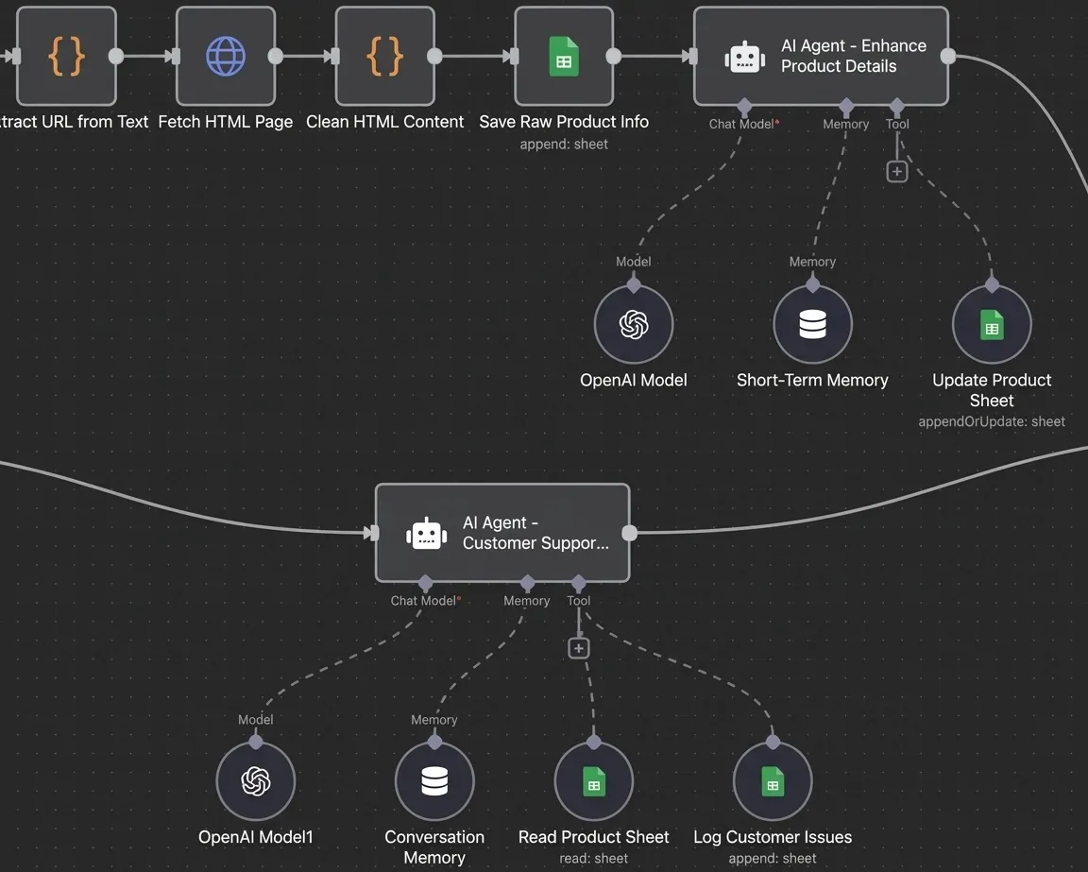Click the 'Conversation Memory' label

point(434,847)
